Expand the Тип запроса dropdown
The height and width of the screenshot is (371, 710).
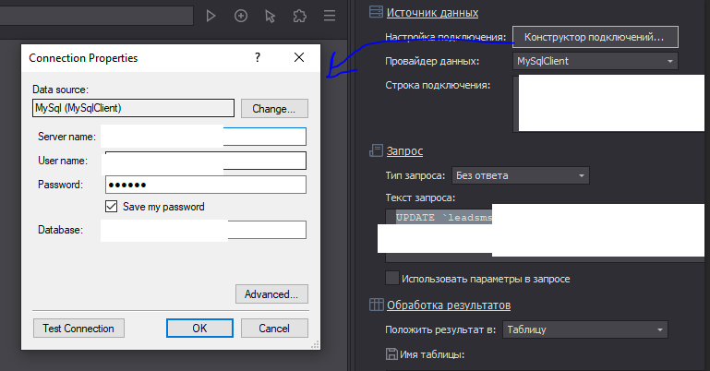(519, 175)
